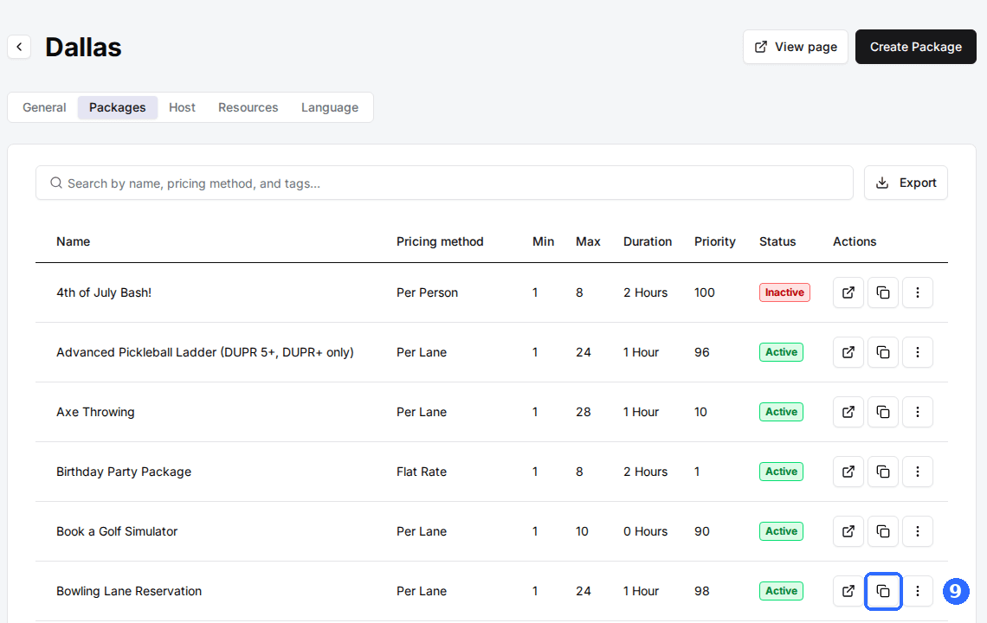Open Advanced Pickleball Ladder external link icon

pos(848,352)
